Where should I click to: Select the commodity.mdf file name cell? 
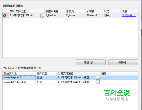pyautogui.click(x=19, y=78)
